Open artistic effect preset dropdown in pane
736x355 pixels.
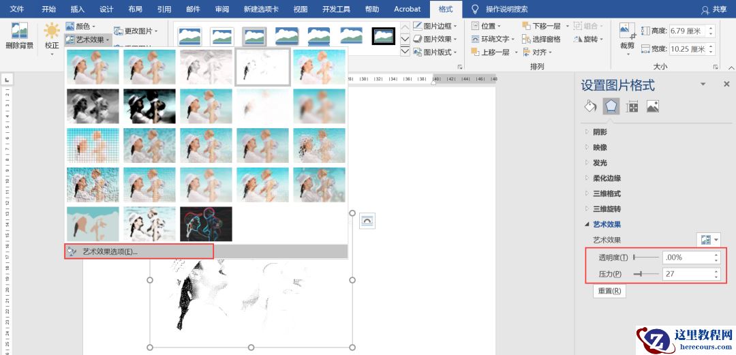click(709, 240)
